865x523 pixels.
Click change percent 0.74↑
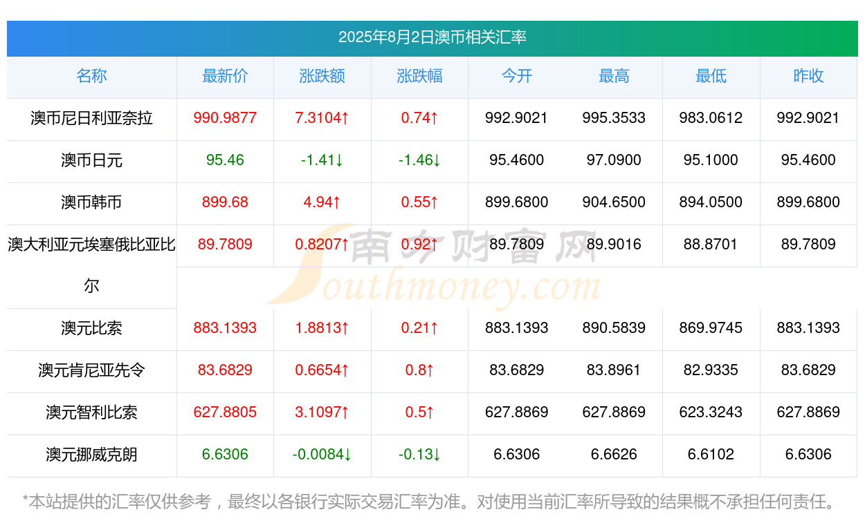point(419,118)
